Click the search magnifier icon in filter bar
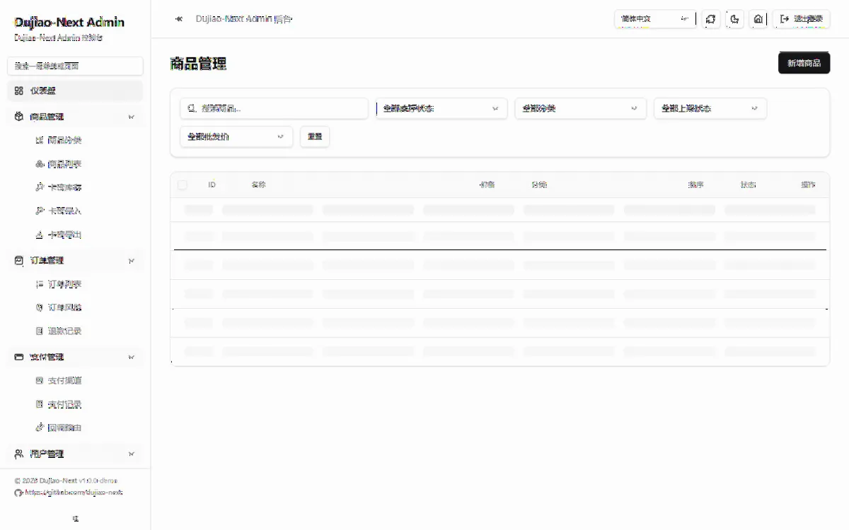Viewport: 849px width, 530px height. [192, 108]
